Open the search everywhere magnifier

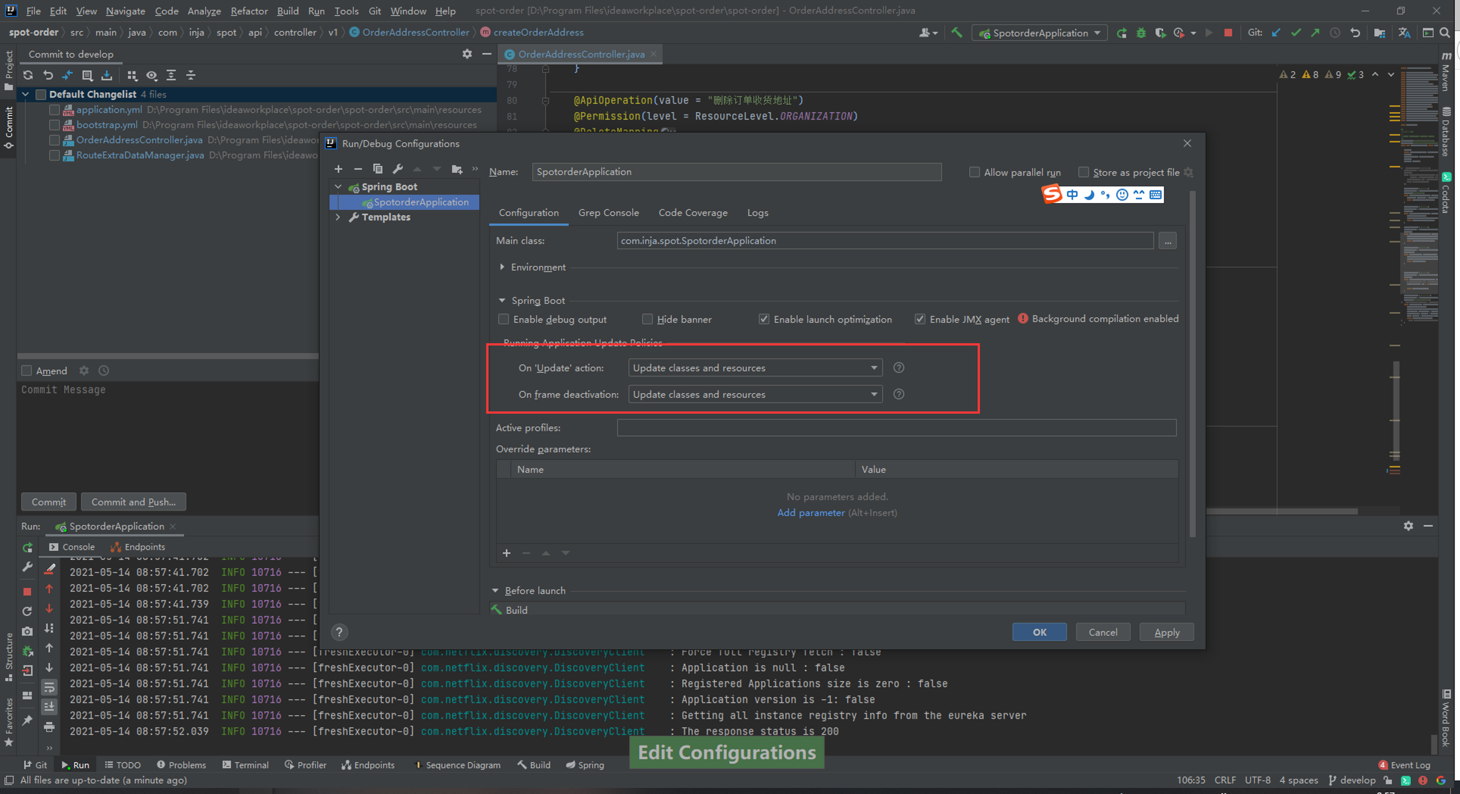pyautogui.click(x=1445, y=33)
